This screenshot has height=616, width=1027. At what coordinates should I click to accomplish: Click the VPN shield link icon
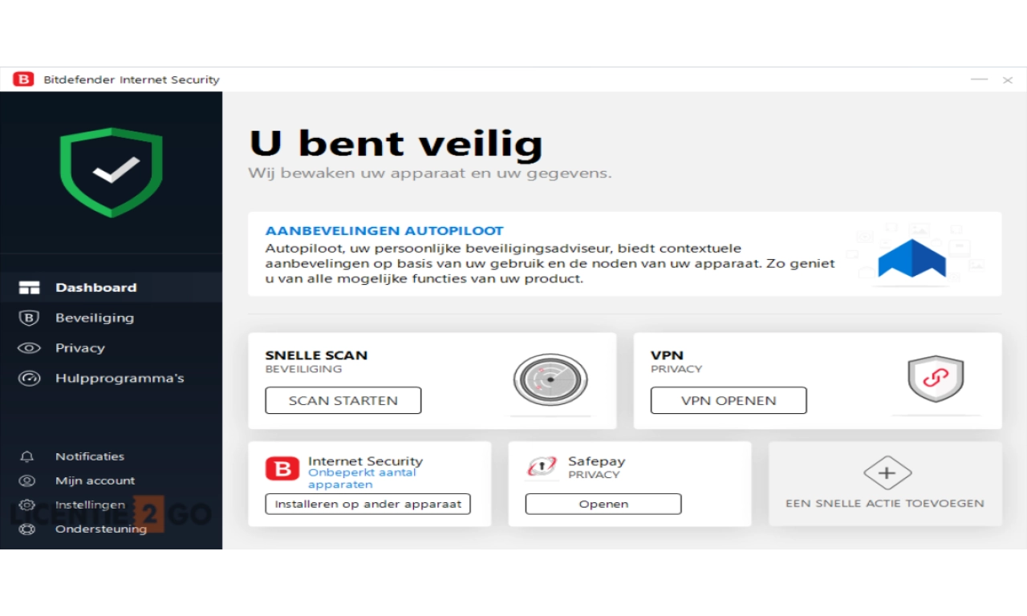pos(936,379)
